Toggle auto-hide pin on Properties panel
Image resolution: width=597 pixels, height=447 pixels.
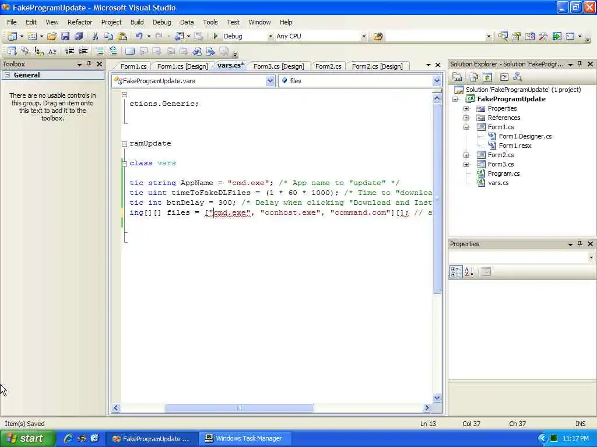tap(580, 244)
